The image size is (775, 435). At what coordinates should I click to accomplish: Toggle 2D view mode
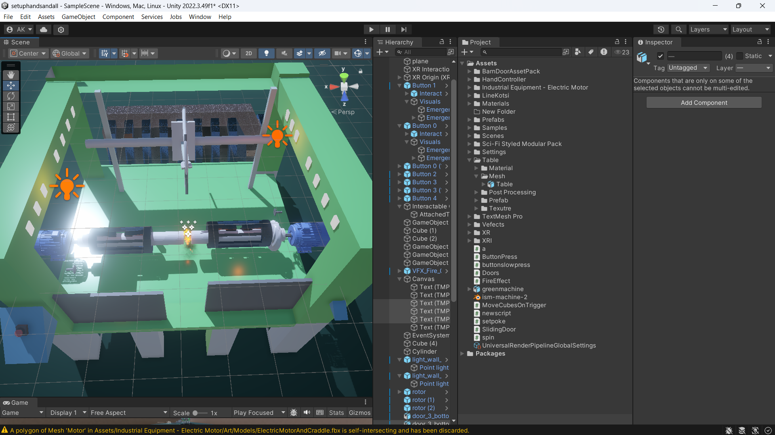click(248, 53)
